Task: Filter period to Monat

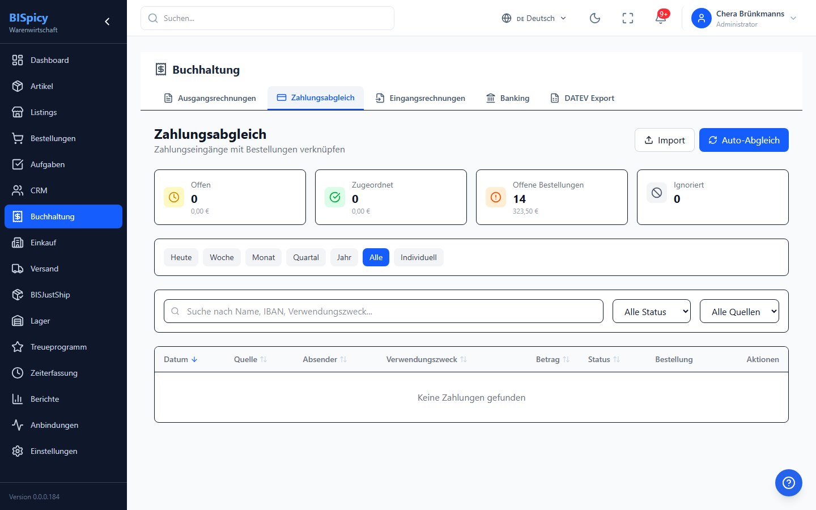Action: pyautogui.click(x=263, y=257)
